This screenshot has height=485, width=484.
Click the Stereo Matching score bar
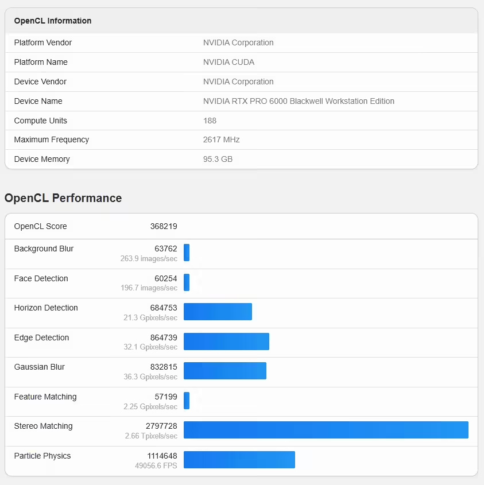coord(326,430)
